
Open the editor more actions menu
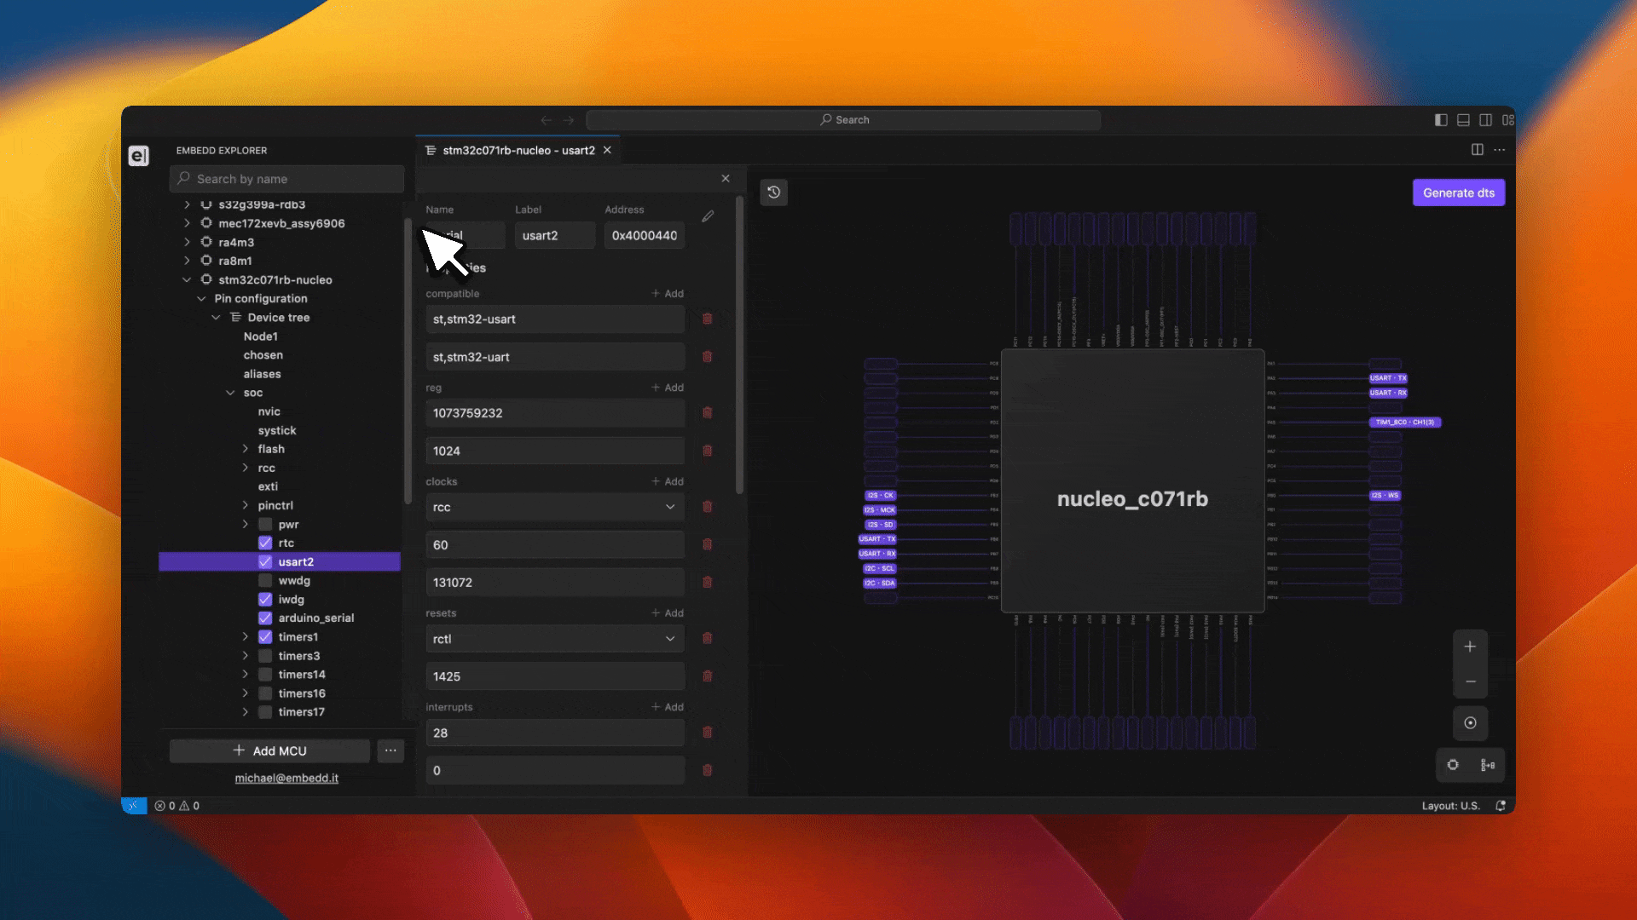click(1500, 150)
